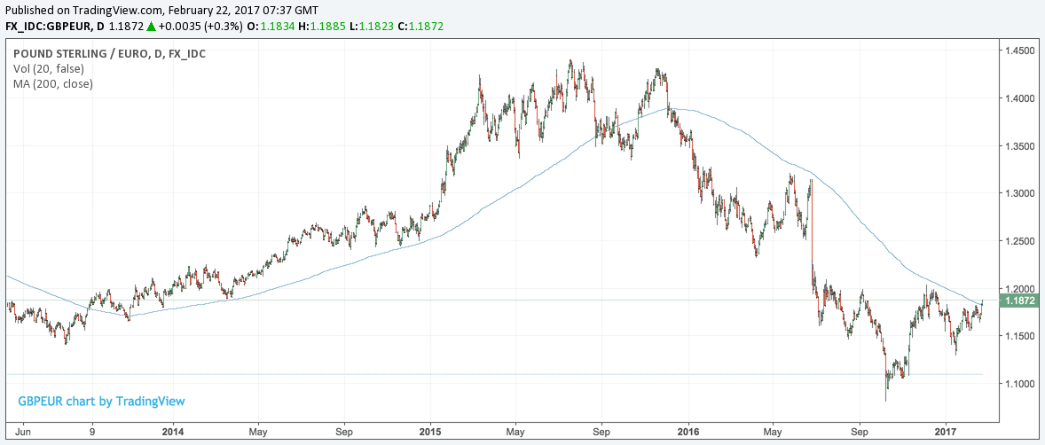Select the MA (200, close) indicator label
The height and width of the screenshot is (445, 1045).
(53, 83)
